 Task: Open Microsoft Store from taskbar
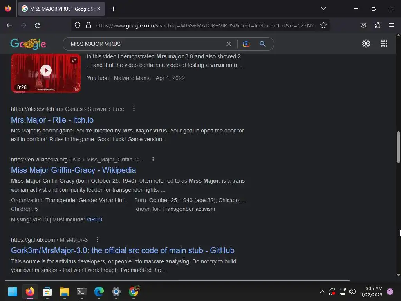47,291
